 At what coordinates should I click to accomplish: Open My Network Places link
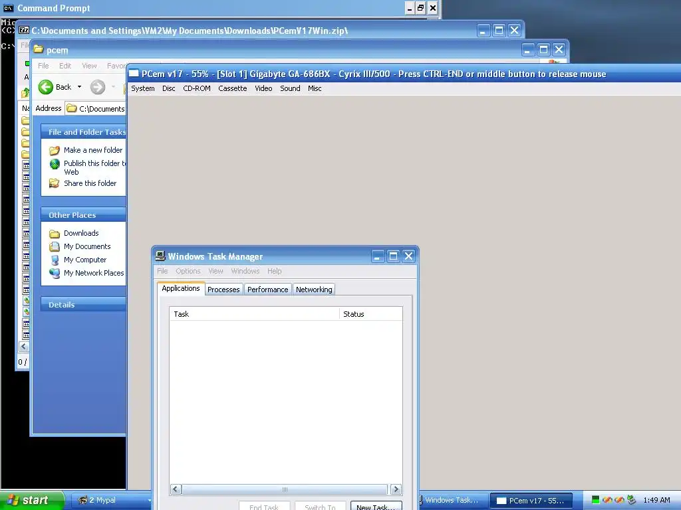pyautogui.click(x=94, y=273)
